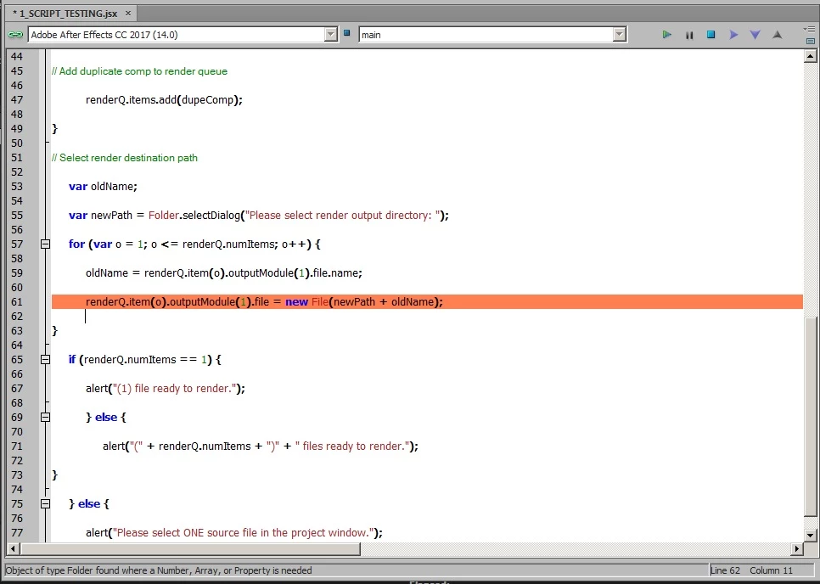The height and width of the screenshot is (584, 820).
Task: Click the comment 'Add duplicate comp to render queue'
Action: coord(139,71)
